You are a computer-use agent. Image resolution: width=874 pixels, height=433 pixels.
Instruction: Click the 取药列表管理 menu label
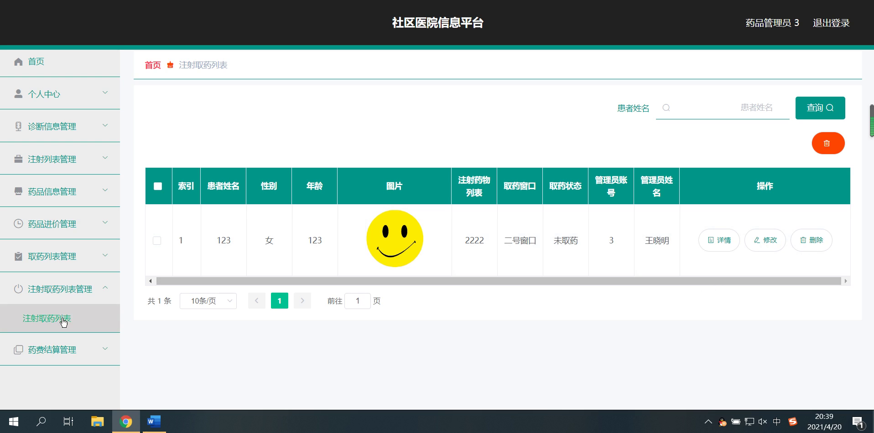52,256
